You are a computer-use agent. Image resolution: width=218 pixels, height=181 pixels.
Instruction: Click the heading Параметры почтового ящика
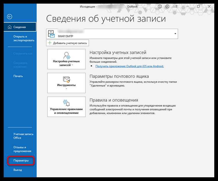click(119, 76)
